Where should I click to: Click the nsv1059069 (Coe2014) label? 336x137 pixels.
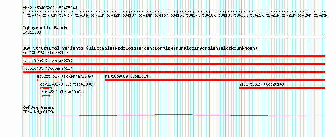[x=128, y=76]
